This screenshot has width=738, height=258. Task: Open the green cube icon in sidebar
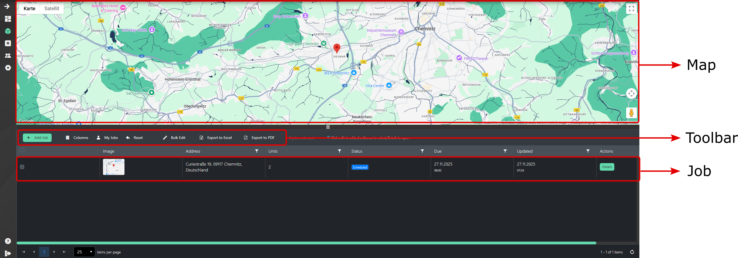(8, 31)
